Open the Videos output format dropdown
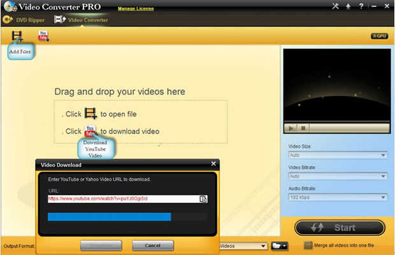This screenshot has width=395, height=255. [243, 246]
